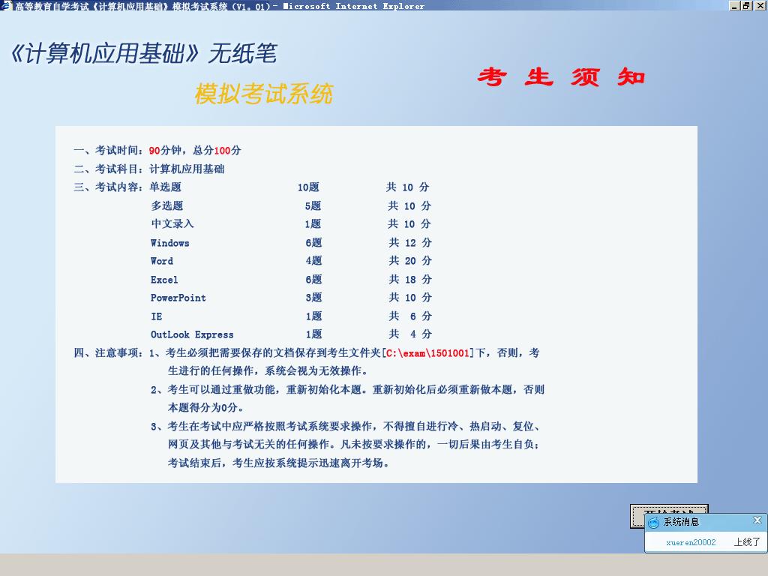Click the Word row label
The width and height of the screenshot is (768, 576).
click(162, 261)
